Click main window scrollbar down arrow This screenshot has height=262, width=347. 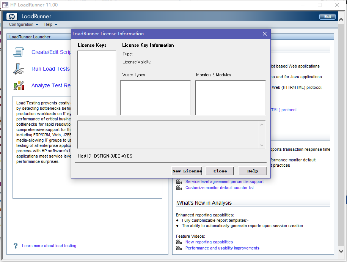pyautogui.click(x=341, y=251)
